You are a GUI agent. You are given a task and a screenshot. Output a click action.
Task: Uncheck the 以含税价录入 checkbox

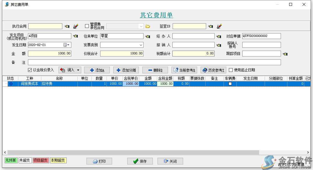tap(30, 70)
